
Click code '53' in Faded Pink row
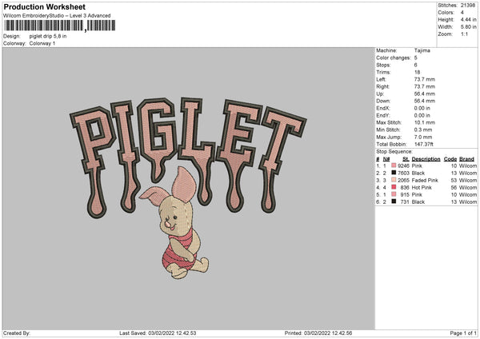click(454, 180)
